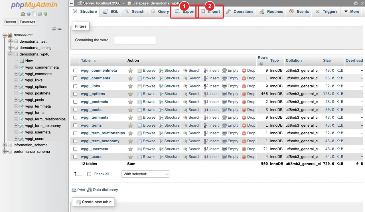The height and width of the screenshot is (212, 365).
Task: Open page settings gear at top right
Action: (x=356, y=3)
